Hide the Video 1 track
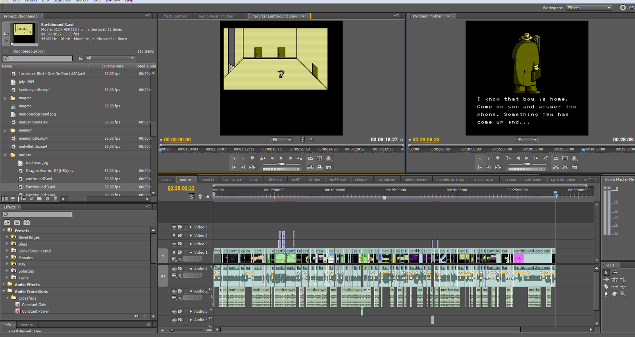Image resolution: width=635 pixels, height=337 pixels. tap(174, 252)
